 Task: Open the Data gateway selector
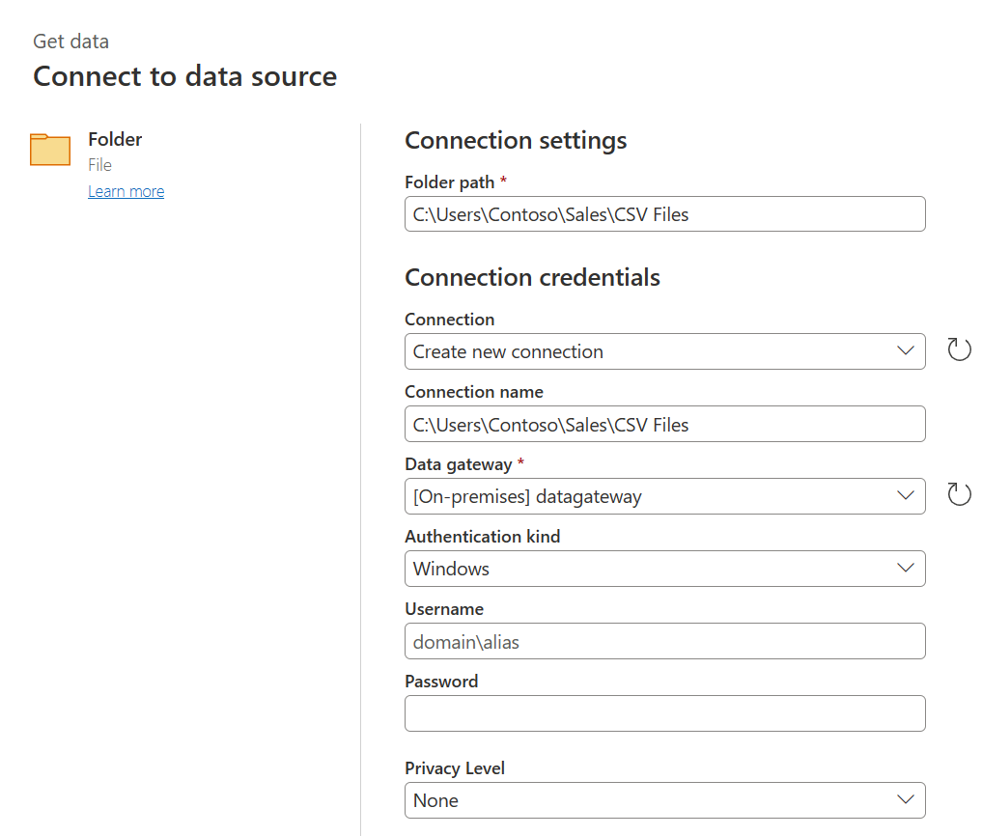664,496
